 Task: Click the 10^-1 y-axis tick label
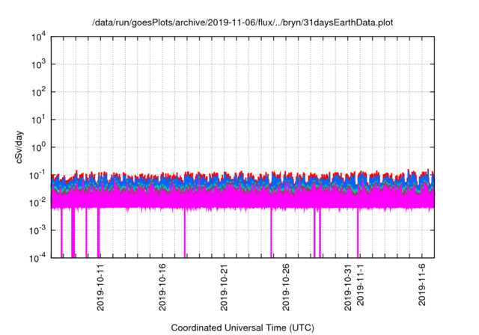(38, 175)
